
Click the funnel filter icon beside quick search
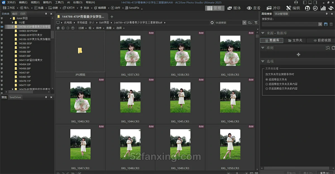(256, 23)
